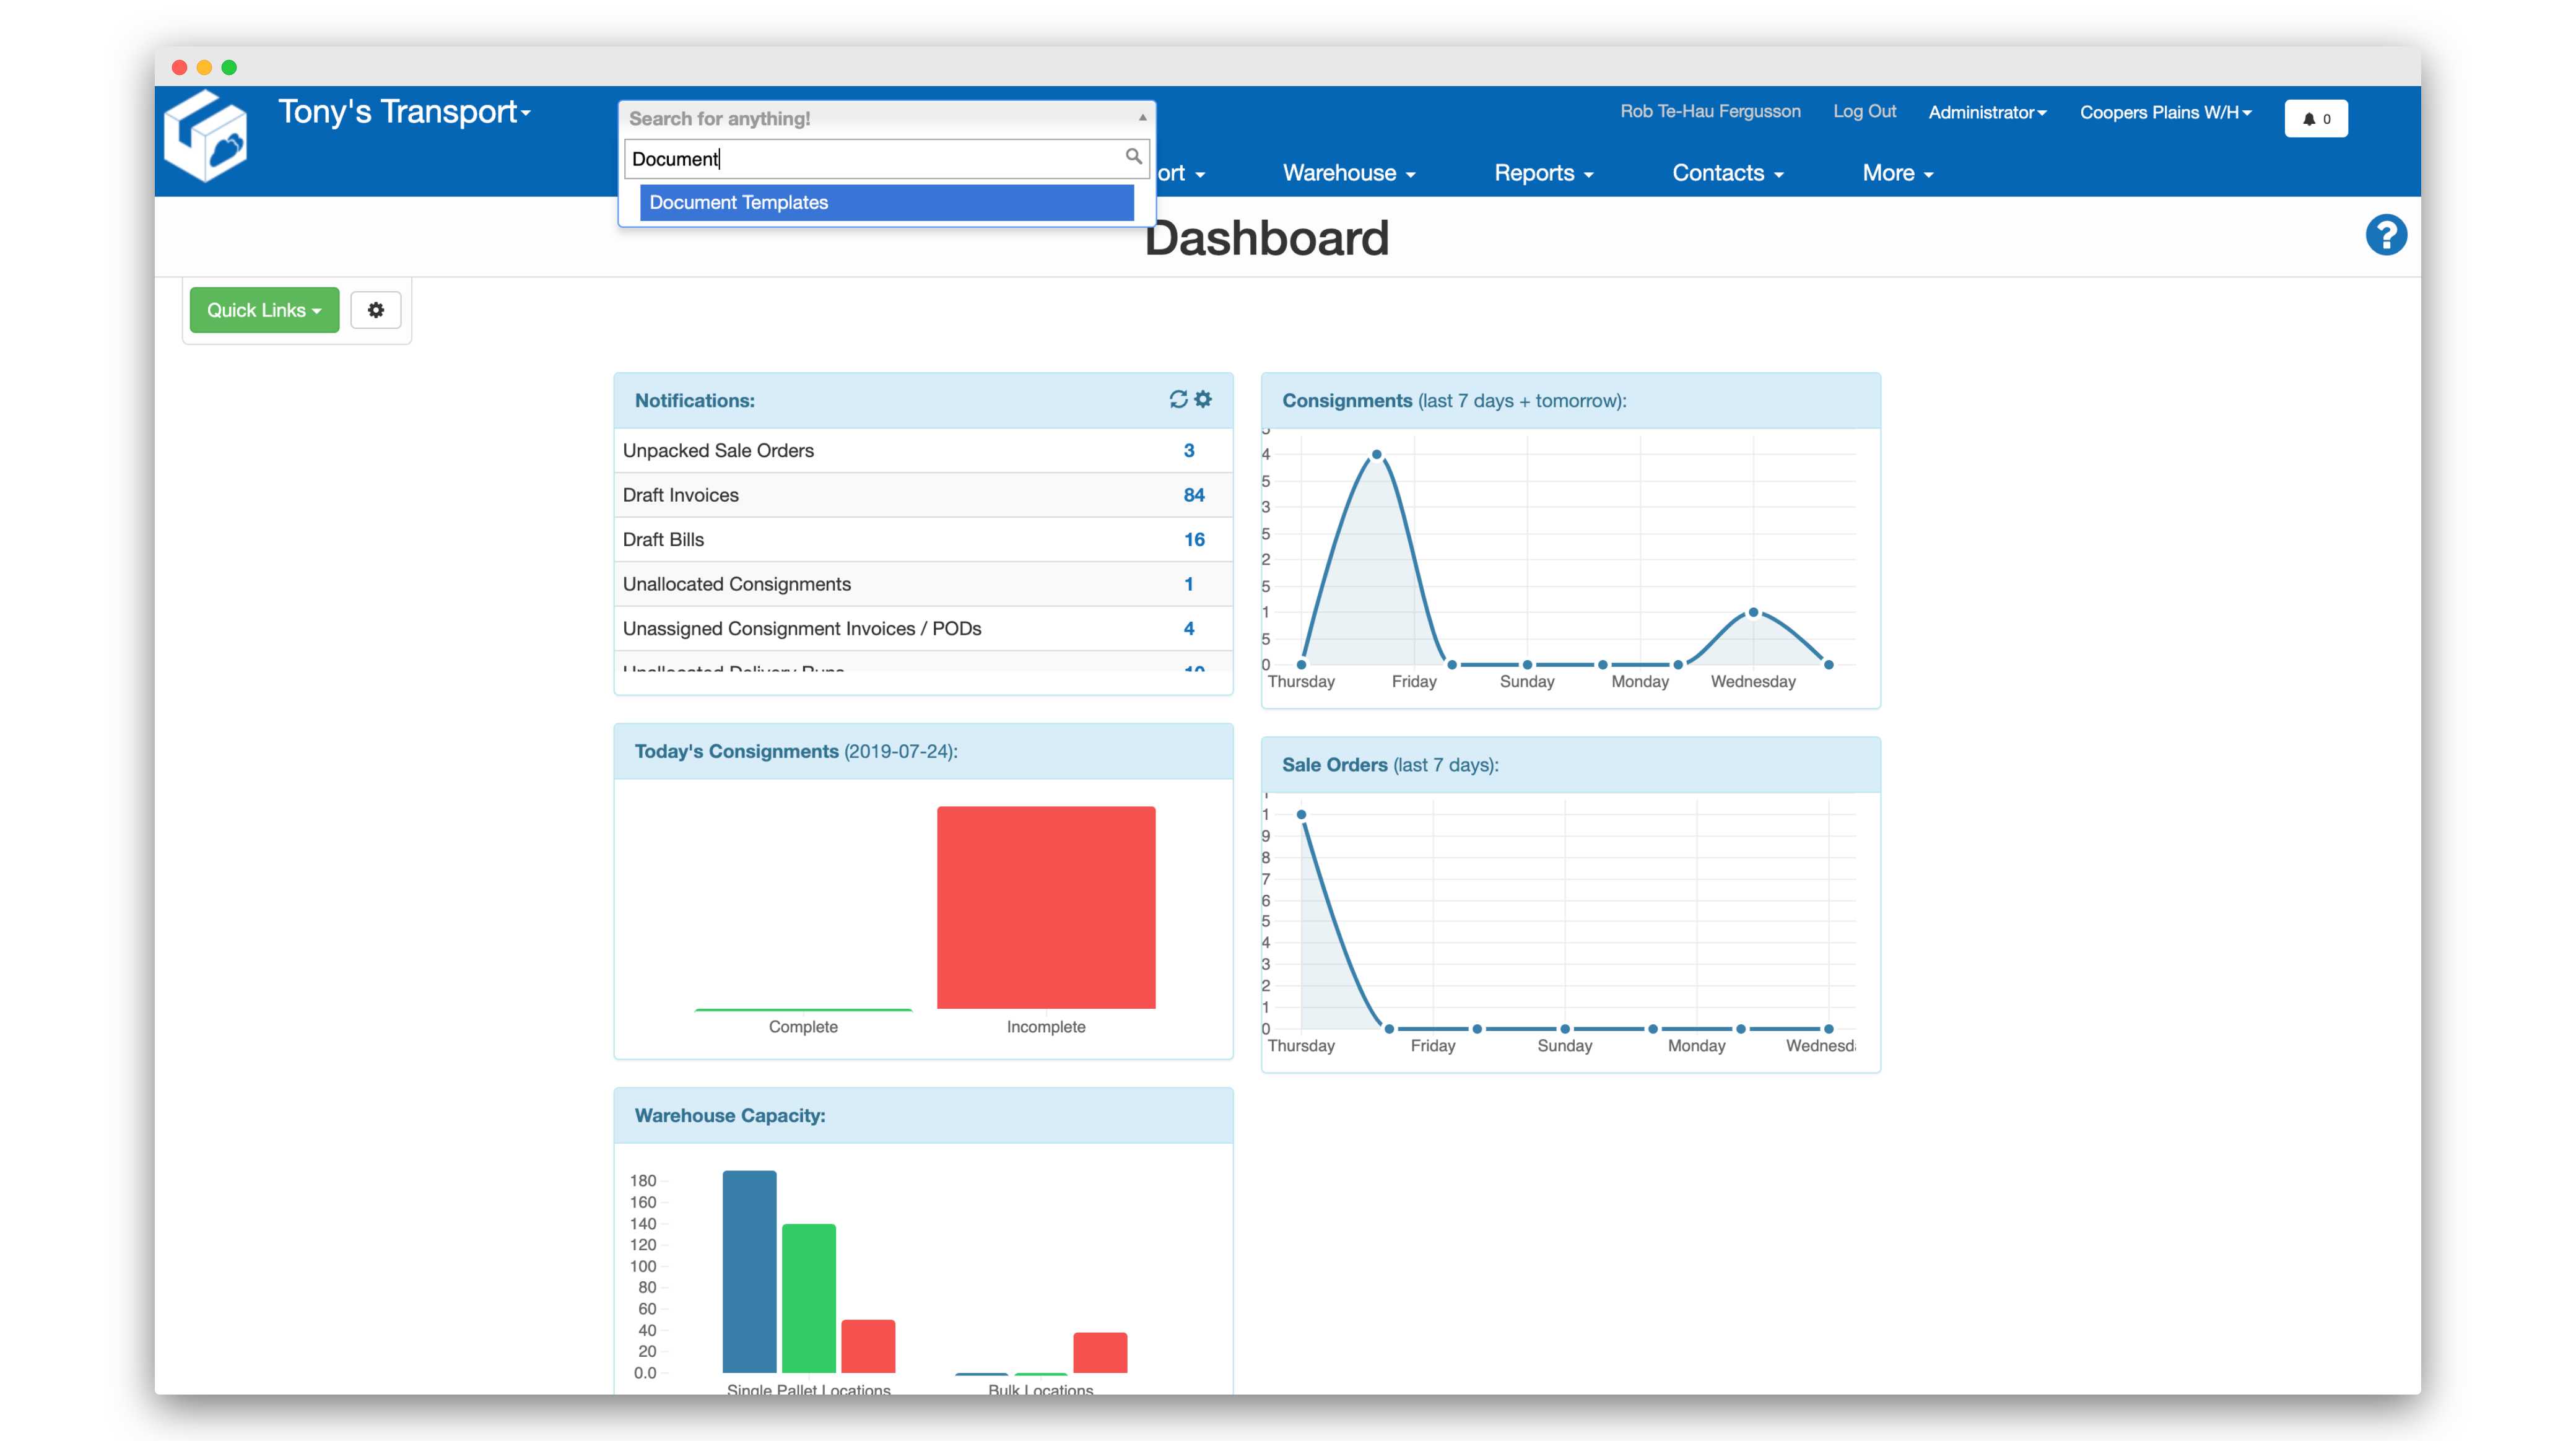The width and height of the screenshot is (2576, 1441).
Task: Click the gear button beside Quick Links
Action: [x=375, y=310]
